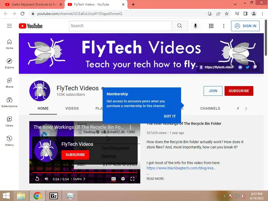
Task: Click the SIGN IN button
Action: (x=245, y=26)
